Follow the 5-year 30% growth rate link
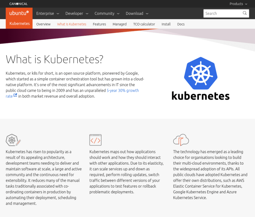The image size is (255, 217). (x=123, y=91)
